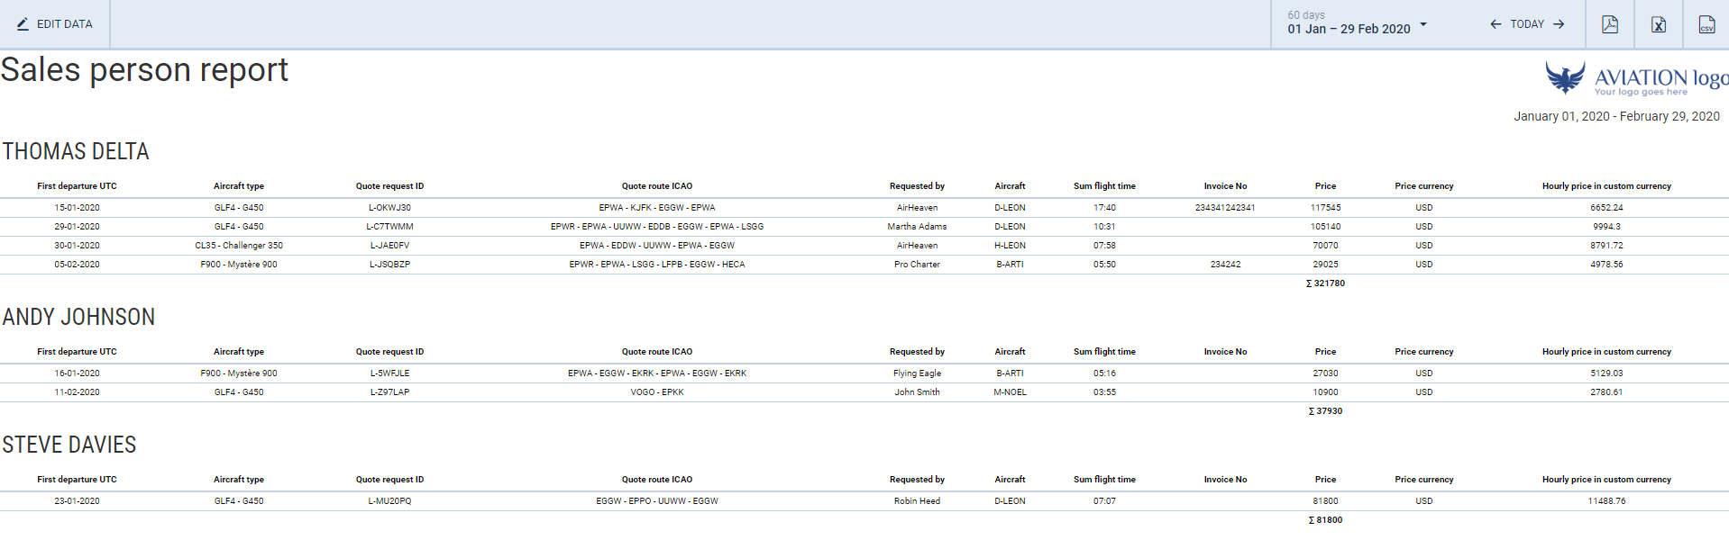Jump to TODAY in the date navigator
This screenshot has height=549, width=1729.
point(1527,24)
